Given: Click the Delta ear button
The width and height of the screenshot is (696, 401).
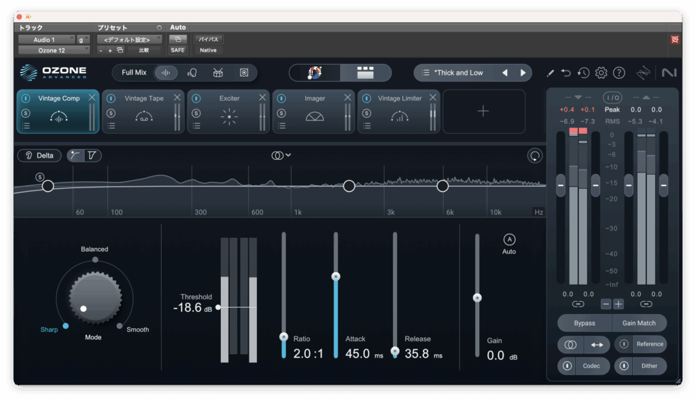Looking at the screenshot, I should (39, 156).
